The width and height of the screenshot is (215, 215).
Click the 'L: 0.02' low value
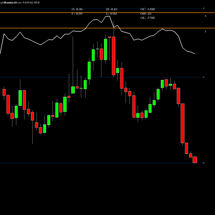111,14
